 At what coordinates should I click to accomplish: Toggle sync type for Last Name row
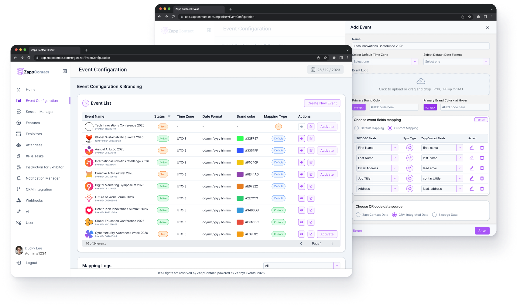(x=410, y=158)
